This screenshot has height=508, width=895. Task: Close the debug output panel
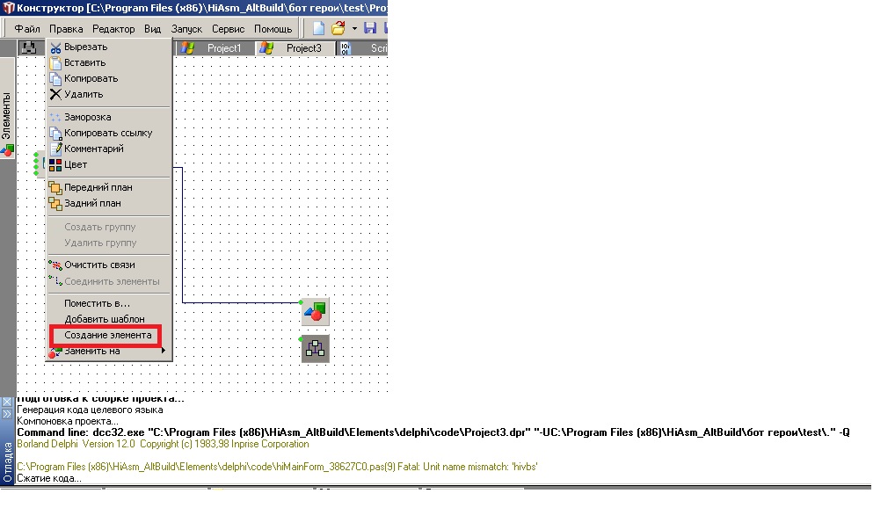pyautogui.click(x=7, y=402)
